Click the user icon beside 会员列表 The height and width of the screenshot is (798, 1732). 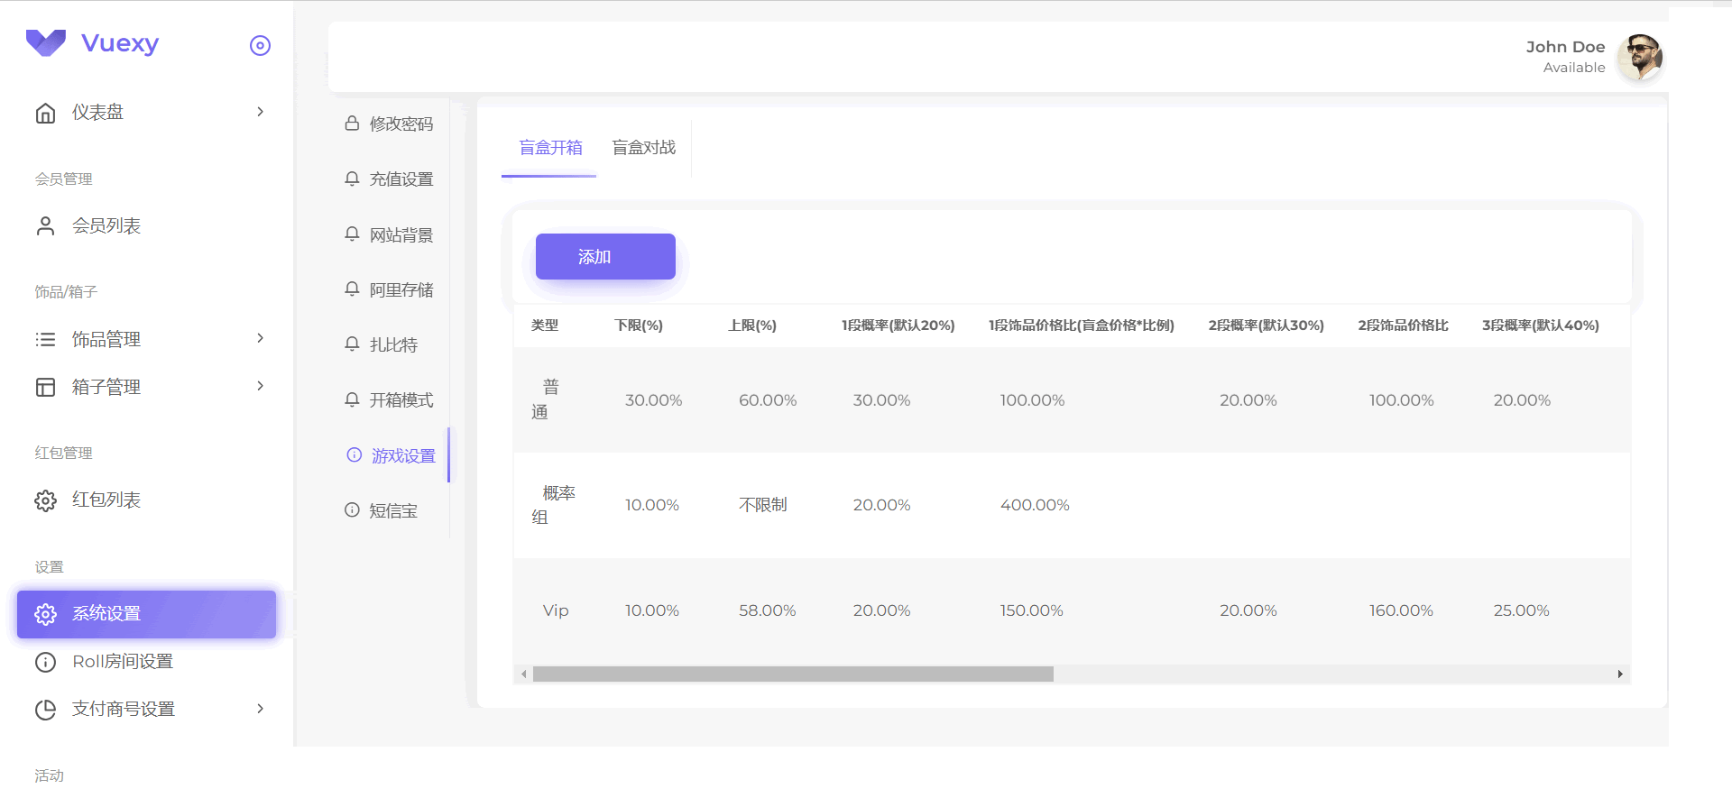coord(45,226)
